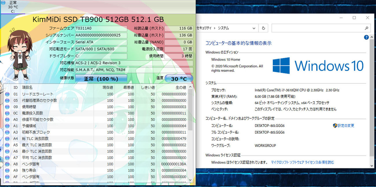This screenshot has height=187, width=376.
Task: Select the status orb for ID AF ベンダ固有
Action: pyautogui.click(x=7, y=177)
